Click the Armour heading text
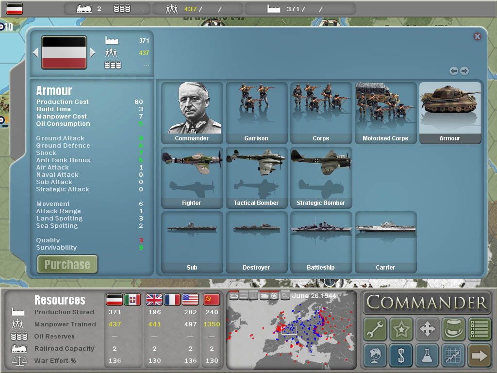 tap(54, 91)
